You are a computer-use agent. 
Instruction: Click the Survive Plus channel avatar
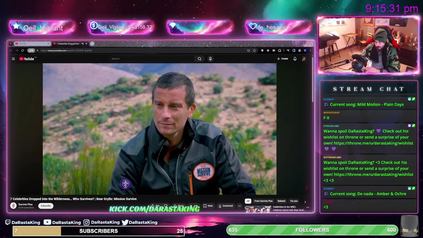13,206
